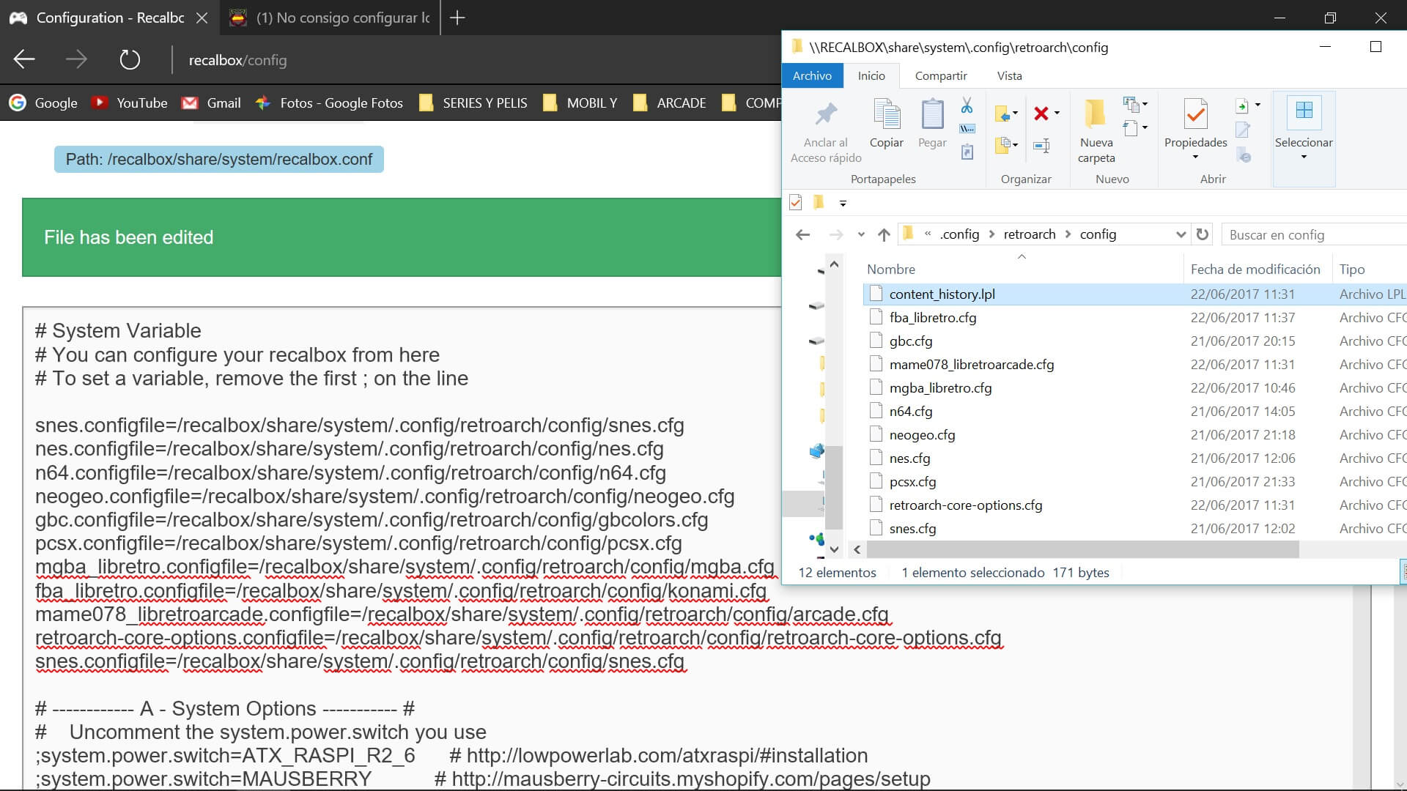Image resolution: width=1407 pixels, height=791 pixels.
Task: Expand quick access toolbar customize arrow
Action: [843, 203]
